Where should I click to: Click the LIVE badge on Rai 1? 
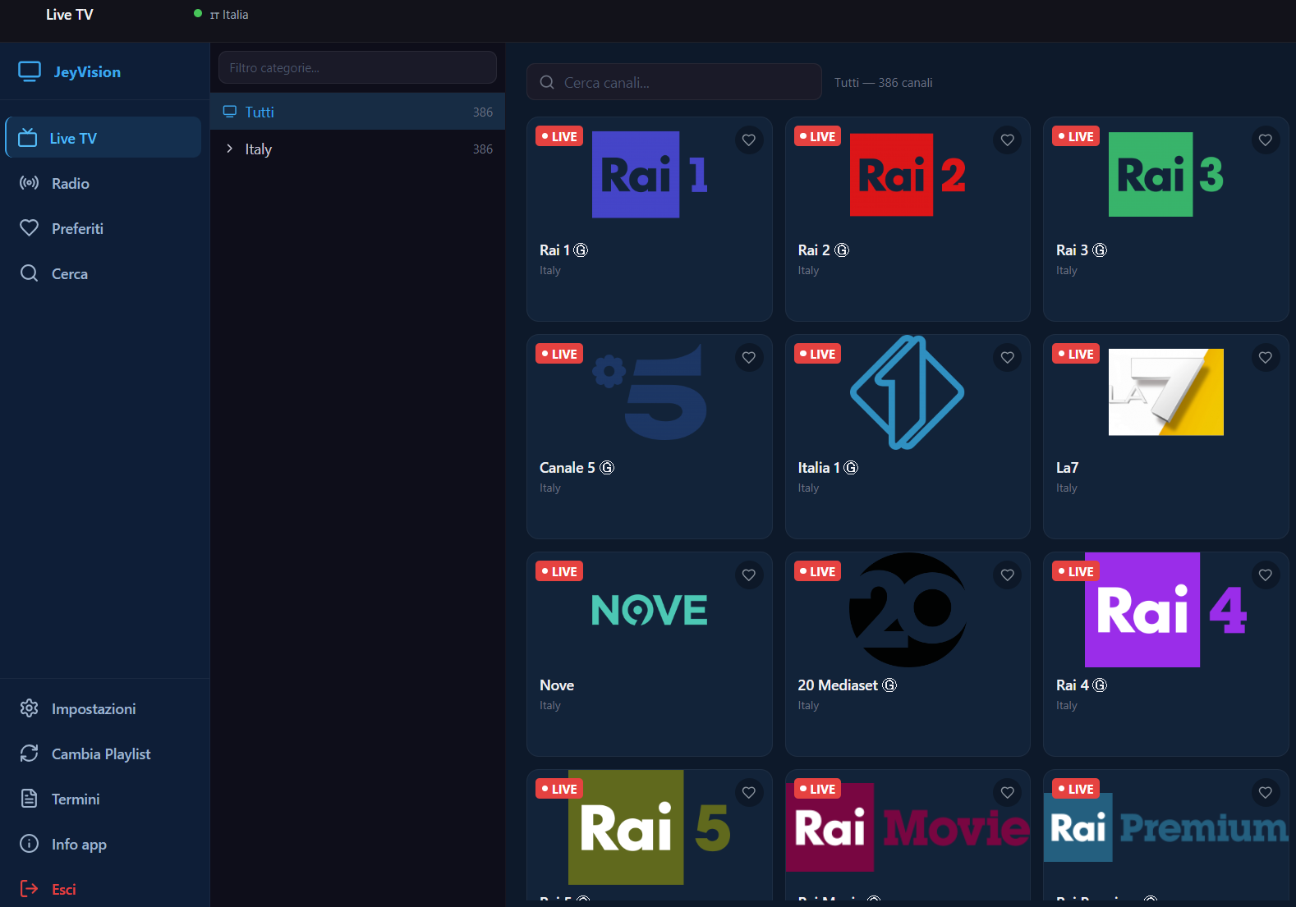[x=559, y=136]
